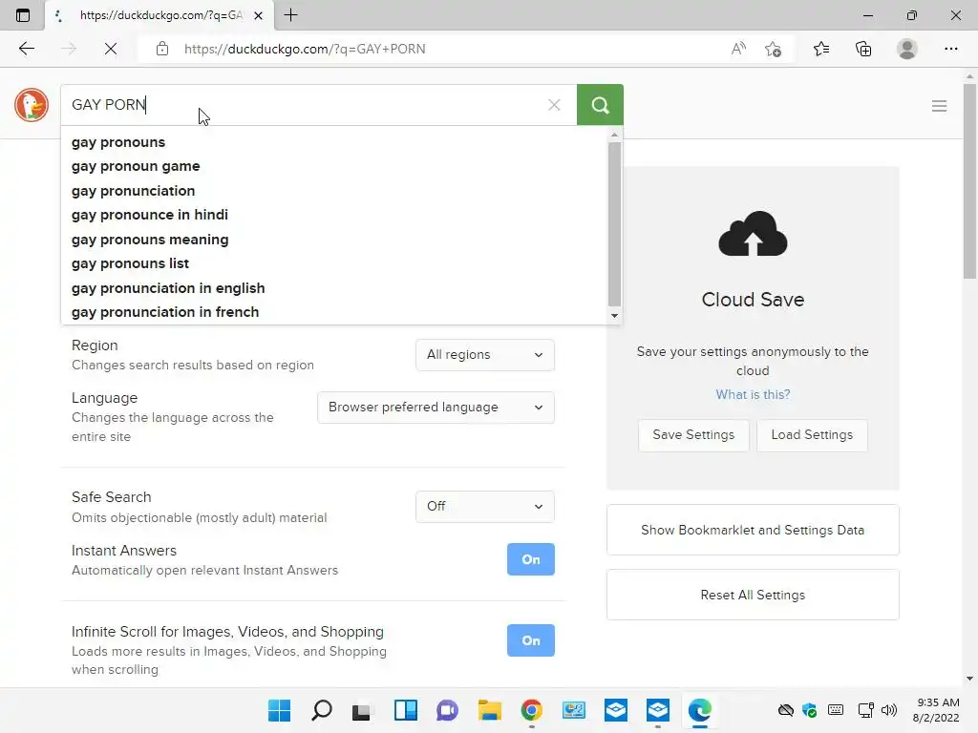
Task: Click the suggestion list scrollbar thumb
Action: pos(614,224)
